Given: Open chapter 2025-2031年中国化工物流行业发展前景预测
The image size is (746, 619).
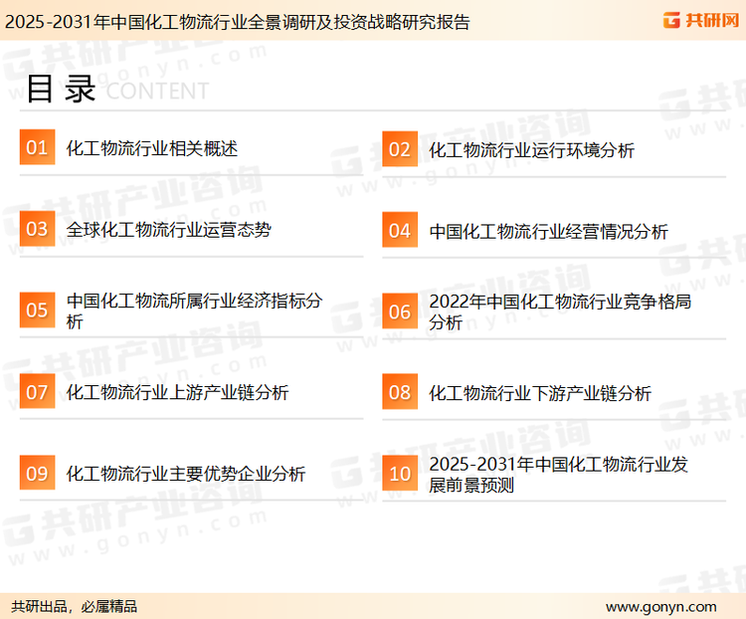Looking at the screenshot, I should pyautogui.click(x=559, y=475).
